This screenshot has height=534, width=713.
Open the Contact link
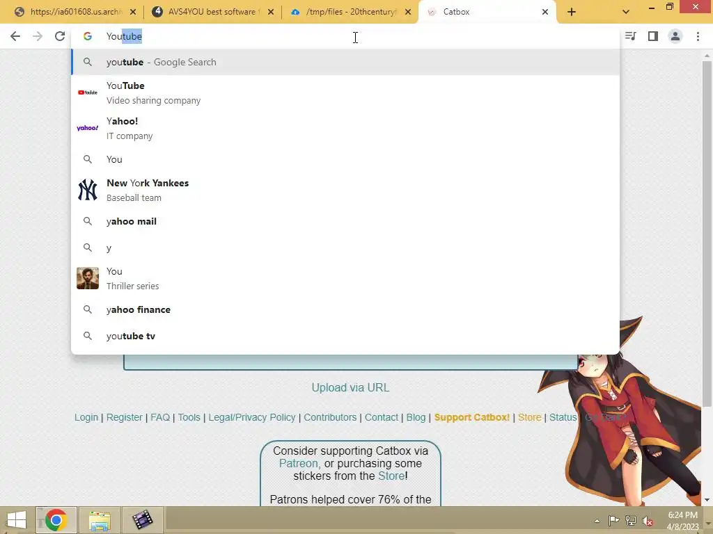381,417
